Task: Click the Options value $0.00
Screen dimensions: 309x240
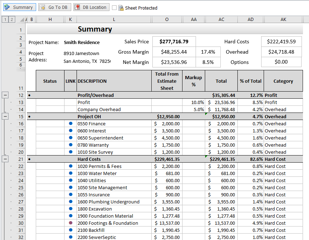Action: (281, 62)
